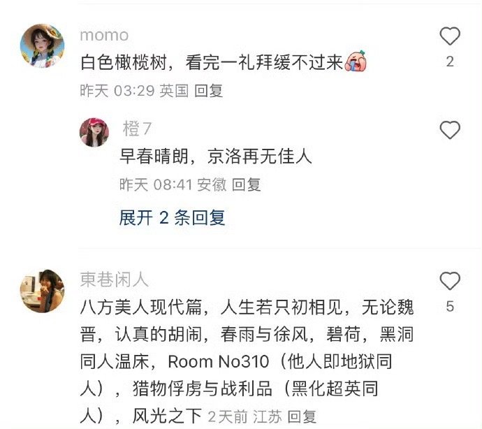Open the 東巷闲人 username link
This screenshot has height=429, width=482.
[x=115, y=280]
